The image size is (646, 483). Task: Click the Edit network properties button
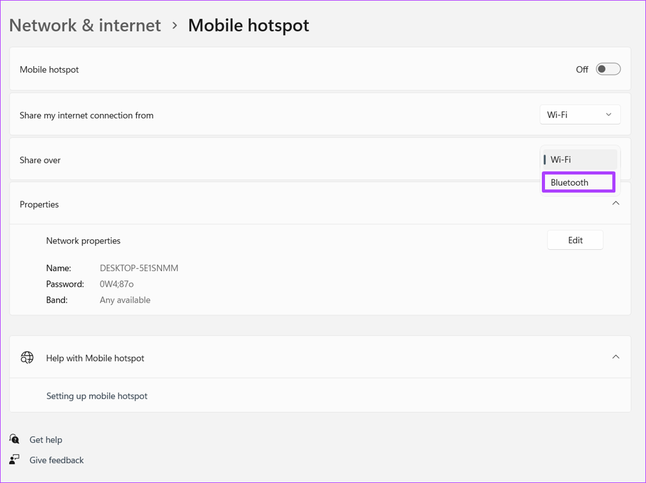575,240
